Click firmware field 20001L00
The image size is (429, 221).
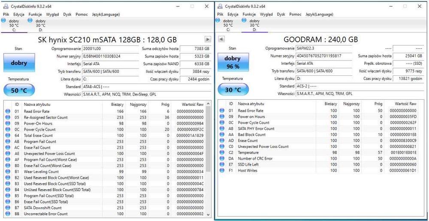click(x=110, y=49)
